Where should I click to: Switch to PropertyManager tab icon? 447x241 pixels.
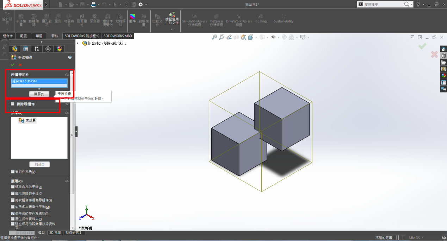[26, 49]
